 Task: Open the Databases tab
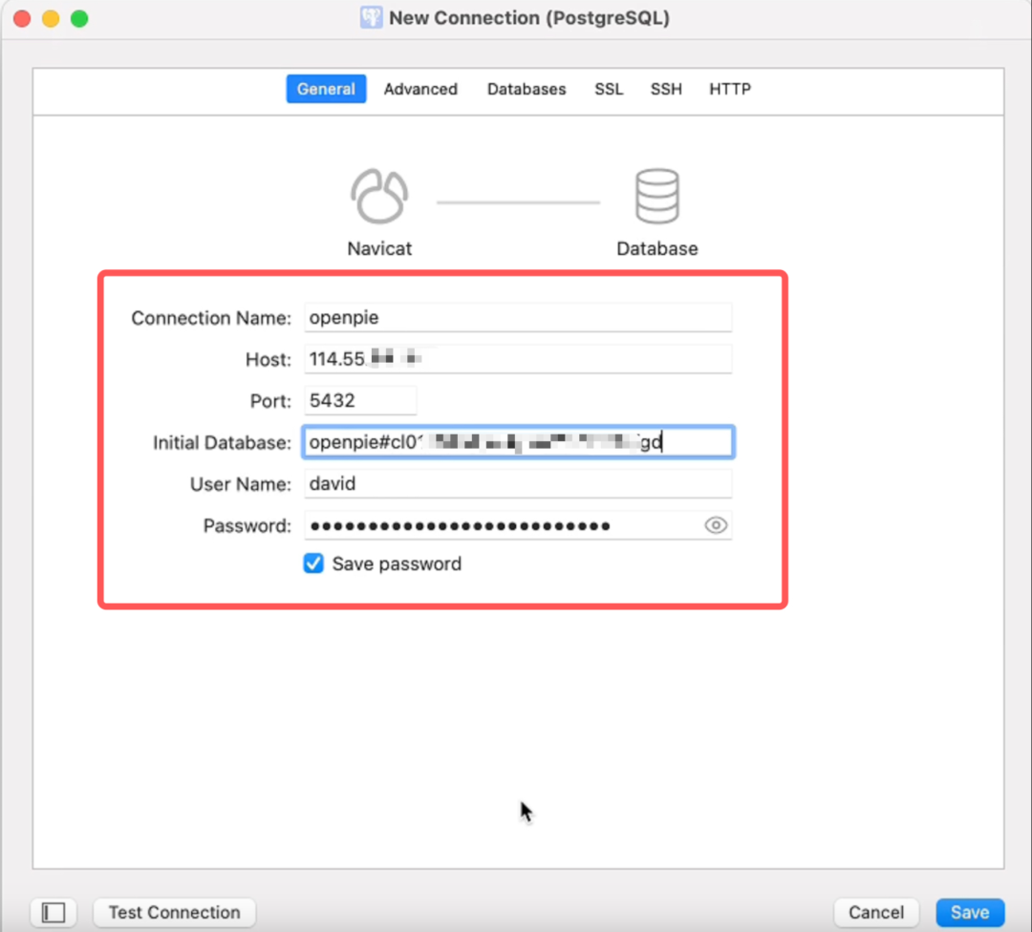[x=527, y=89]
